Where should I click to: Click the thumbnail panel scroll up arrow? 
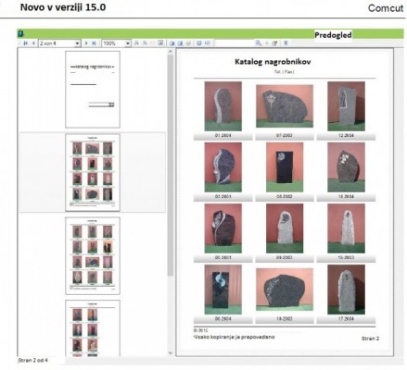click(171, 52)
